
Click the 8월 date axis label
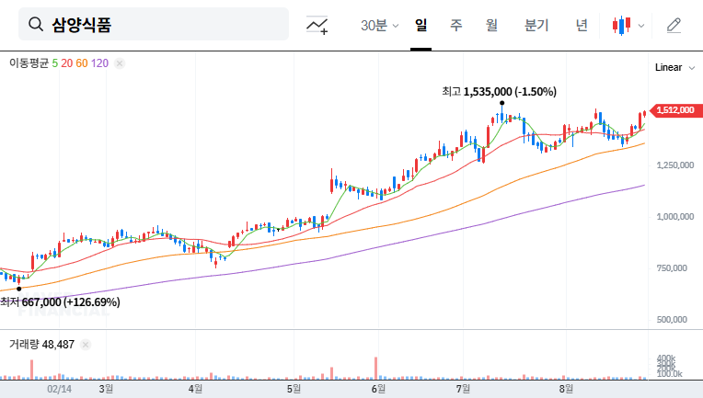(x=566, y=389)
